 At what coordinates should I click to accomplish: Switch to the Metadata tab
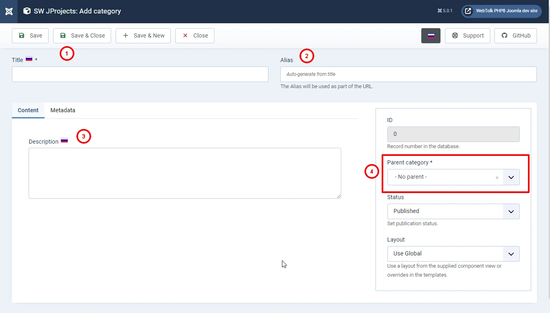coord(63,110)
